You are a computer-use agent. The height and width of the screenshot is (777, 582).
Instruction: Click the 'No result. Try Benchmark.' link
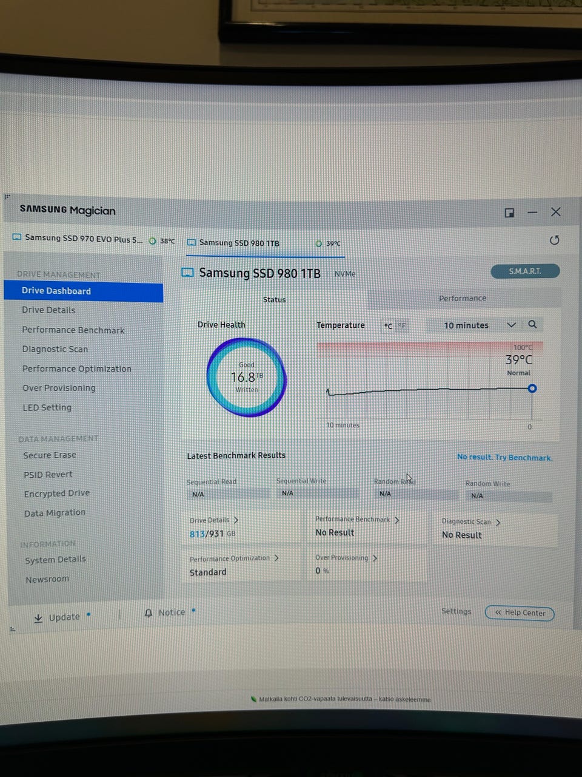pyautogui.click(x=504, y=457)
